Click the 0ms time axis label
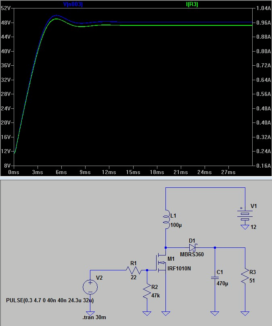 14,172
